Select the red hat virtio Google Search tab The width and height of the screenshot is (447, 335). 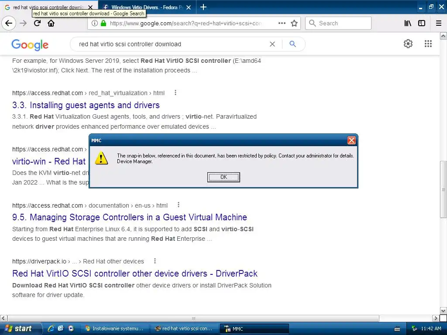48,7
